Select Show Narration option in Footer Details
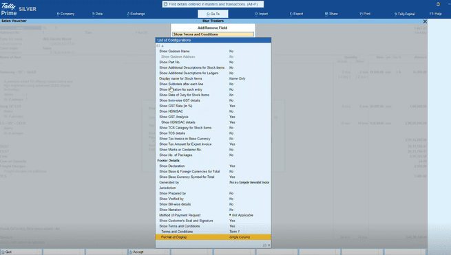 click(213, 210)
